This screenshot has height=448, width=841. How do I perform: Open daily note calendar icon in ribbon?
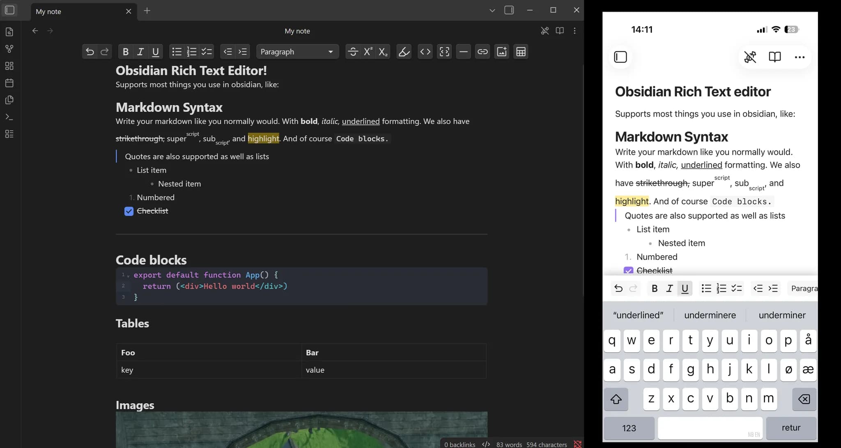click(x=9, y=83)
